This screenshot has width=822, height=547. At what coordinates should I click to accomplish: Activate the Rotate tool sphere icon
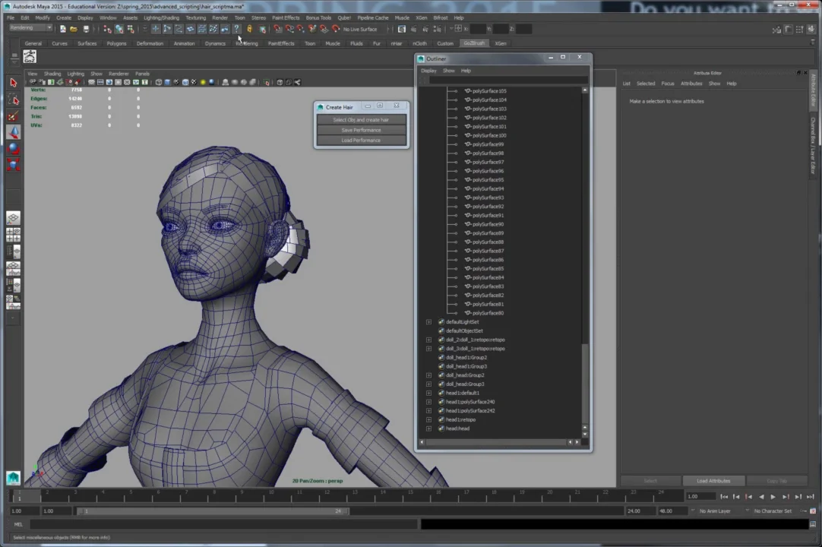click(x=13, y=148)
